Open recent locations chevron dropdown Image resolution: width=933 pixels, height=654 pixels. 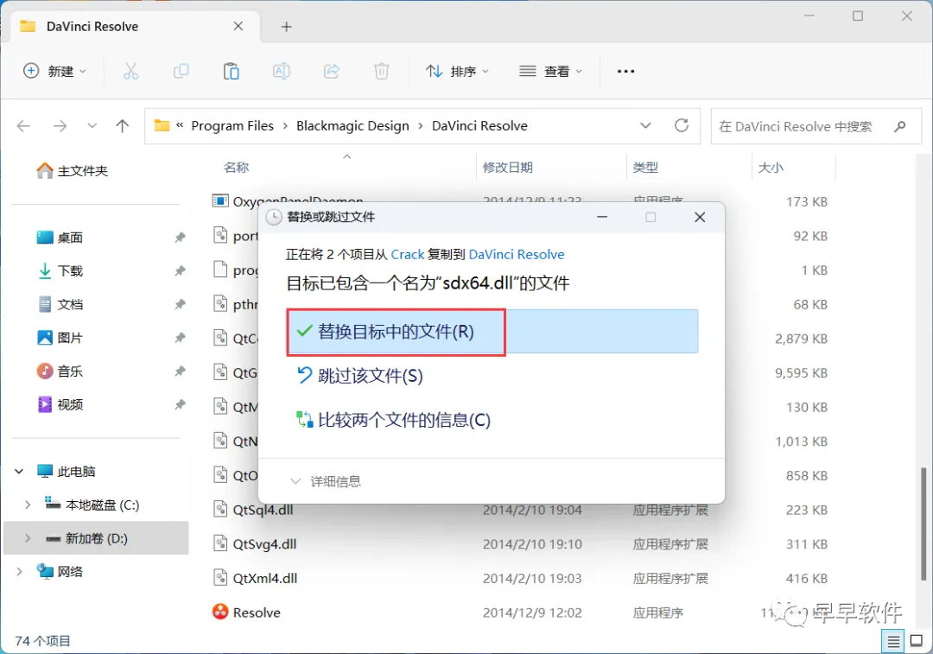(x=92, y=125)
